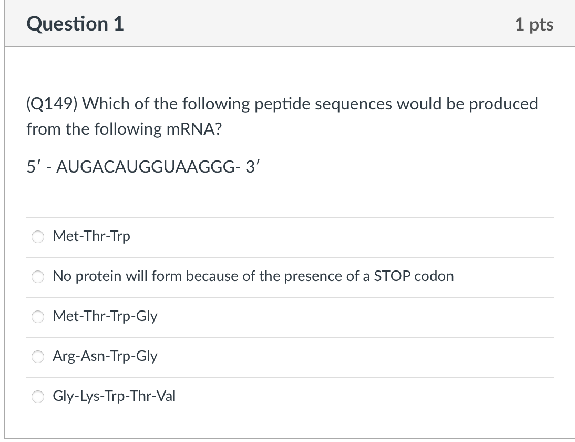Click the Question 1 header title
Screen dimensions: 575x442
click(74, 24)
